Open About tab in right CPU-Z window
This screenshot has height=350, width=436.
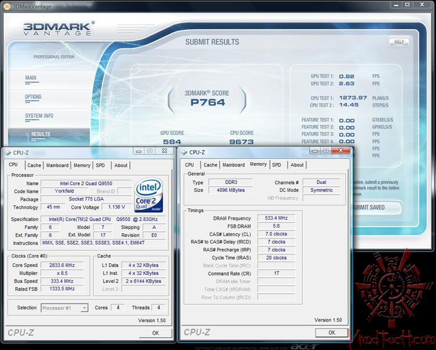point(297,165)
